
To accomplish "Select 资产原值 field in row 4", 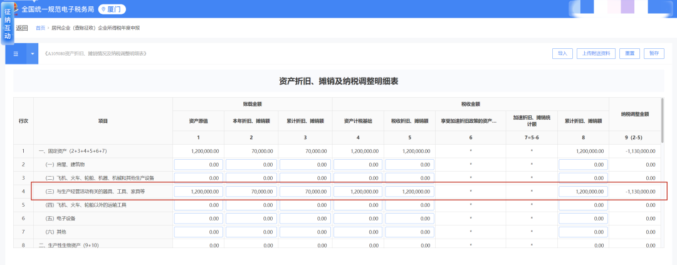I will pos(198,191).
